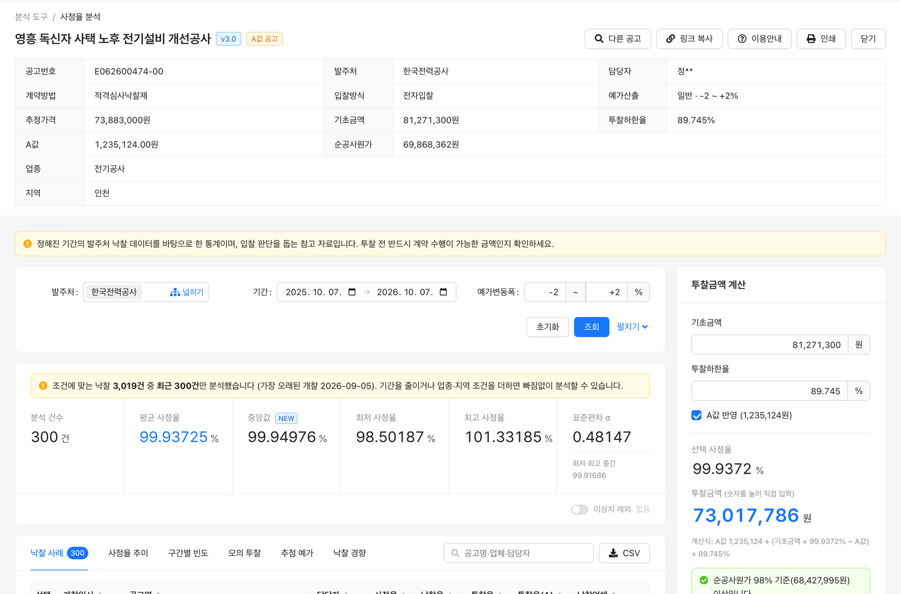Open the end date calendar icon

pos(443,292)
